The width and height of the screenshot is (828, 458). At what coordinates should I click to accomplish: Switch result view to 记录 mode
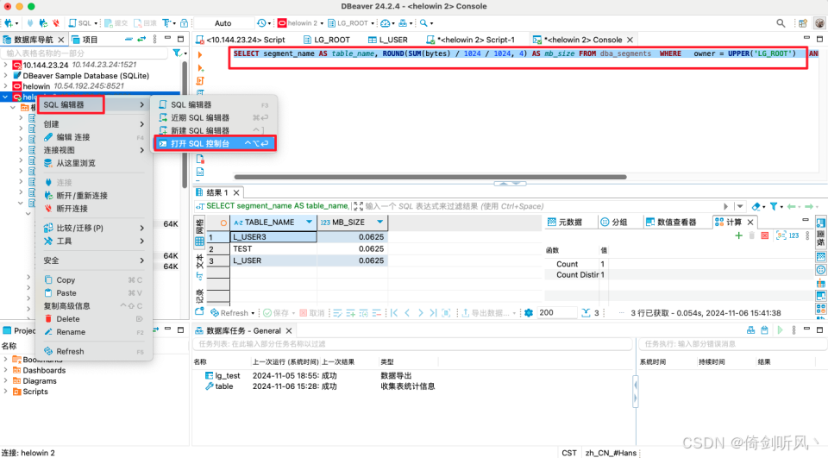(199, 295)
